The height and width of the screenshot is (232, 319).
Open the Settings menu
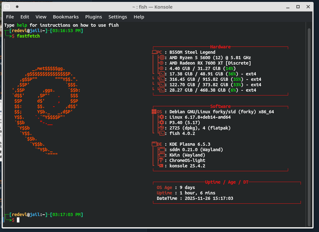tap(118, 17)
